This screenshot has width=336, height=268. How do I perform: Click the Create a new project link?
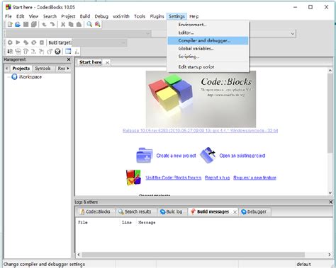pyautogui.click(x=176, y=156)
